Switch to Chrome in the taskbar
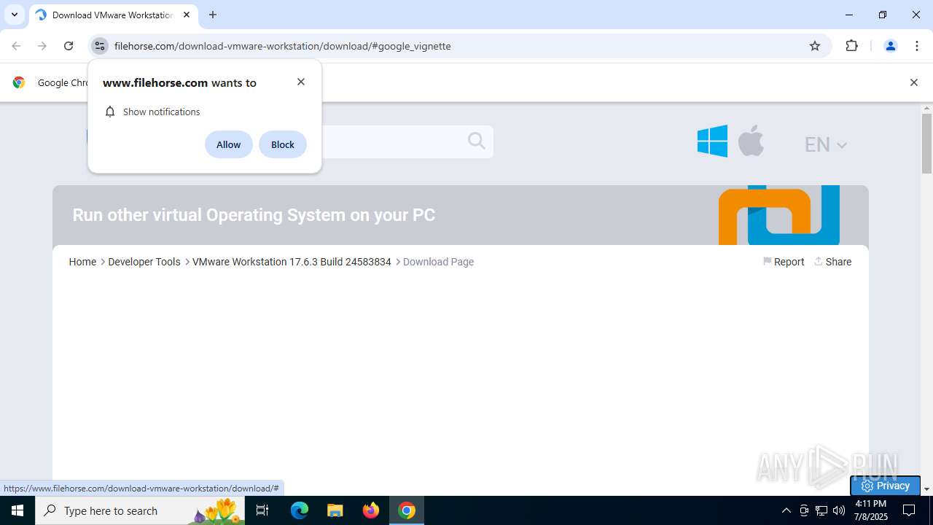Image resolution: width=933 pixels, height=525 pixels. (x=407, y=510)
